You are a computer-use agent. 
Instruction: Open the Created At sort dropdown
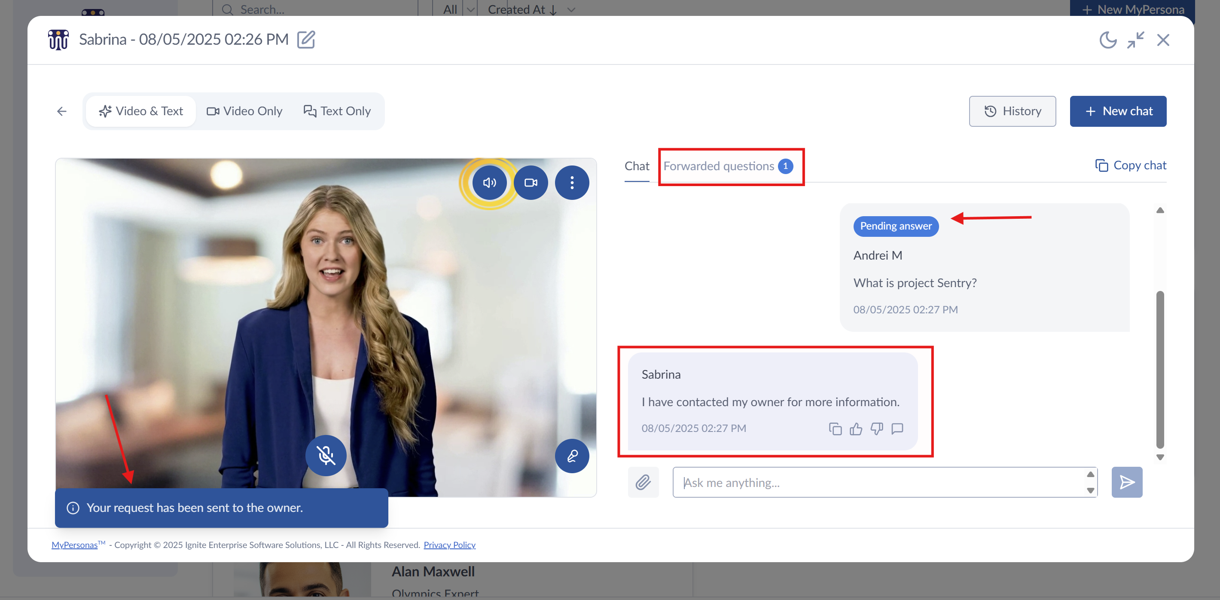(531, 9)
